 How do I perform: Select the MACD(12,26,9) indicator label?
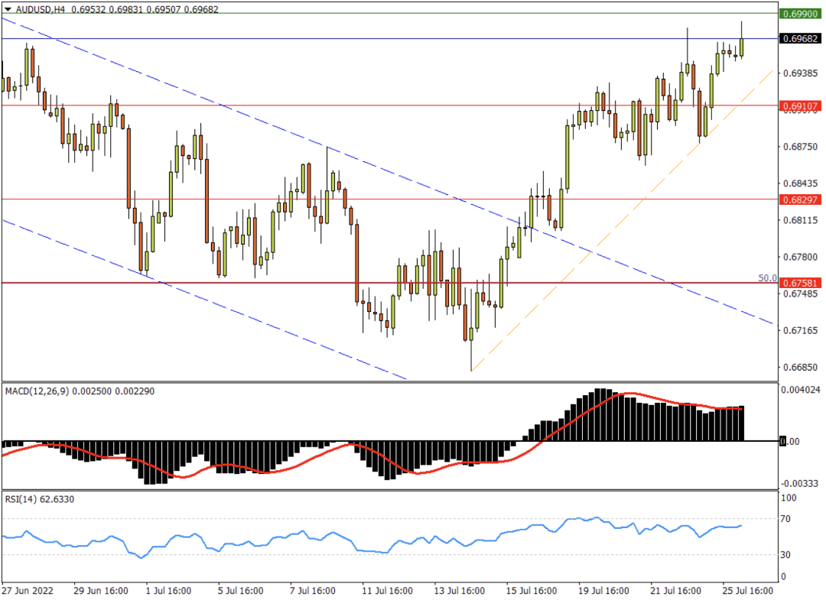click(37, 391)
